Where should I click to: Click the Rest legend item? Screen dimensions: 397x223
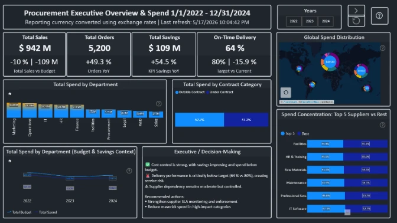tap(303, 133)
